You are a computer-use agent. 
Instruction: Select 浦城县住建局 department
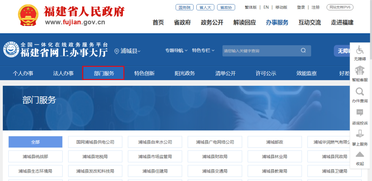(x=155, y=171)
